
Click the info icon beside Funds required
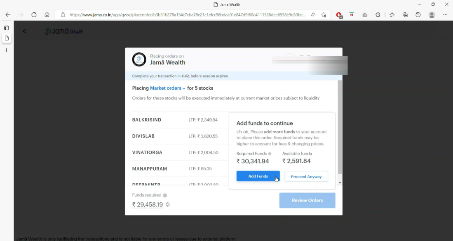165,195
